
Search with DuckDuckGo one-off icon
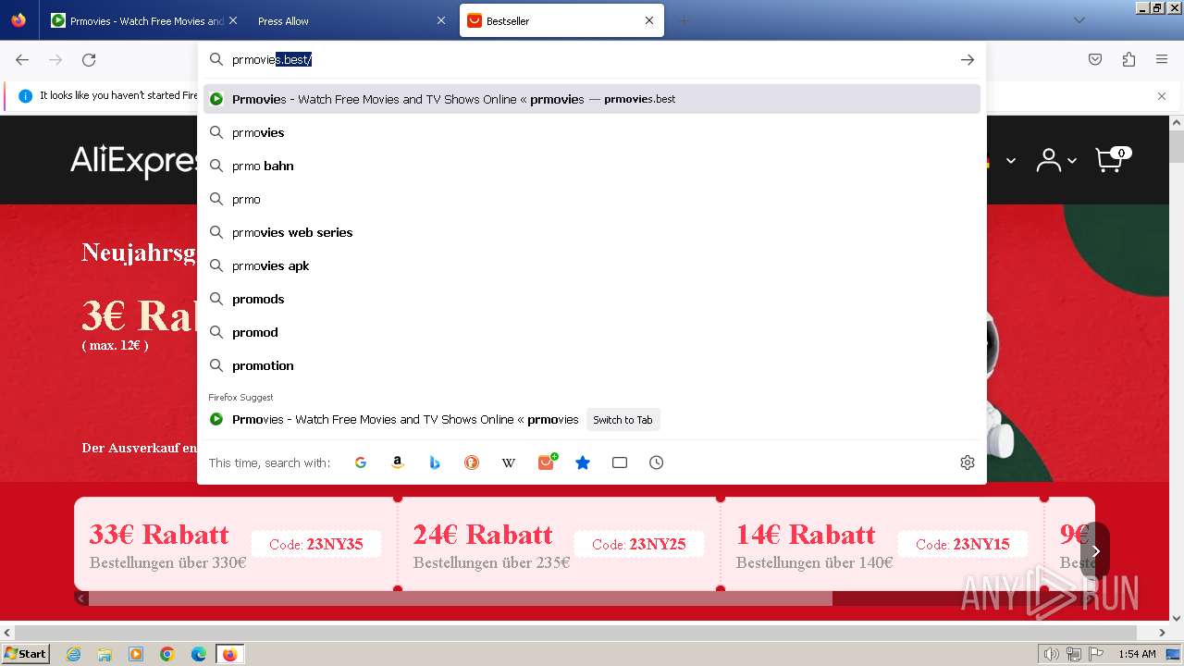pos(472,462)
